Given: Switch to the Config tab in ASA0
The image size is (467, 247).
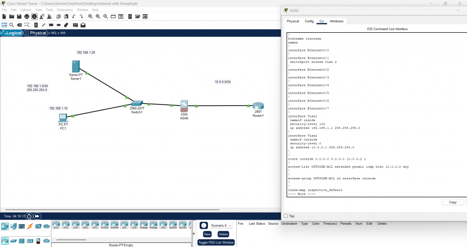Looking at the screenshot, I should coord(309,21).
